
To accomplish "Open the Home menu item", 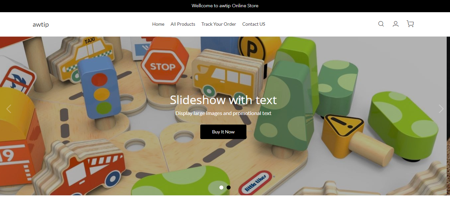I will coord(158,24).
